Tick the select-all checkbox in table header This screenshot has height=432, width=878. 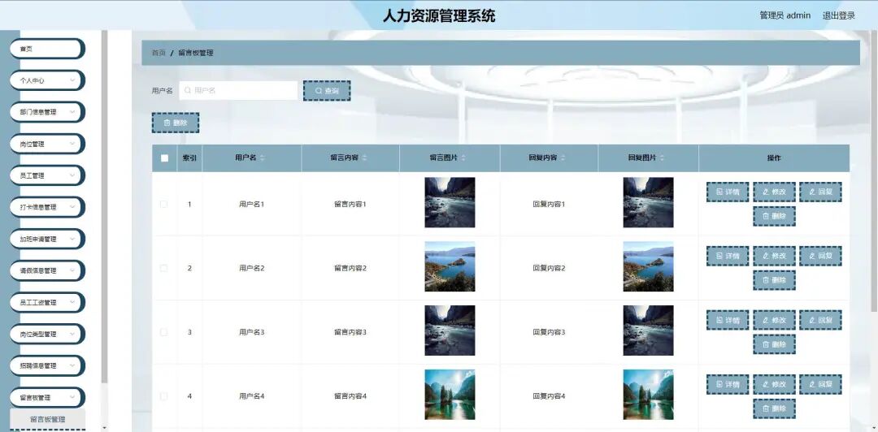click(164, 158)
